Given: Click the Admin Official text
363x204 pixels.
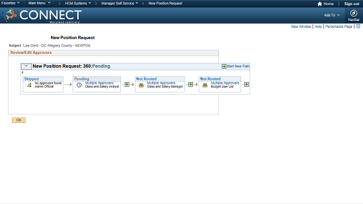Looking at the screenshot, I should coord(44,87).
